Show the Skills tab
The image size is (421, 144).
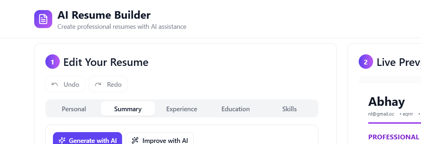click(x=290, y=109)
